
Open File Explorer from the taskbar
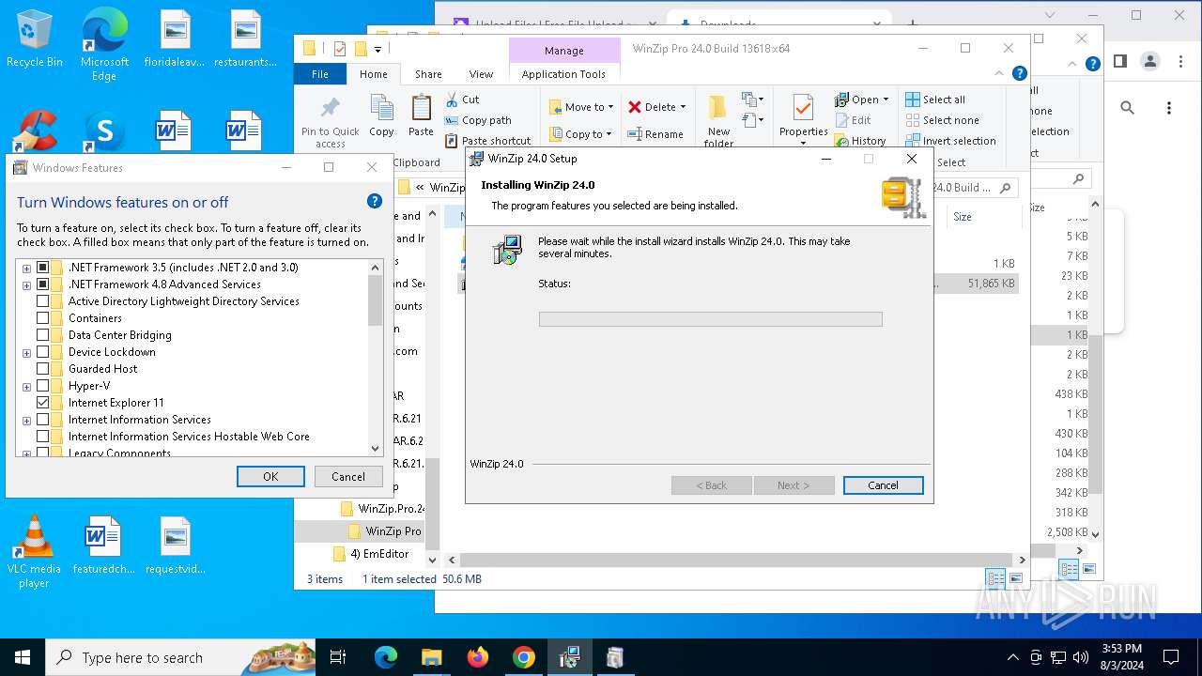click(x=431, y=657)
